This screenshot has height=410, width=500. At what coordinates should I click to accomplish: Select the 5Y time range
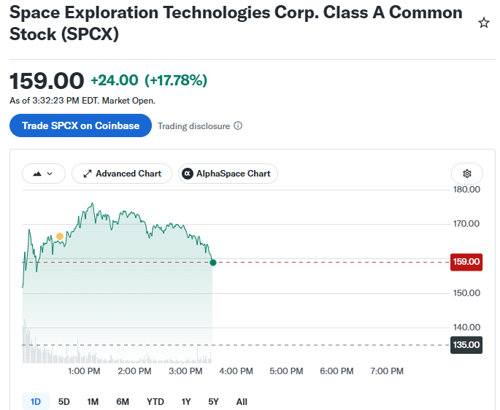pyautogui.click(x=213, y=401)
